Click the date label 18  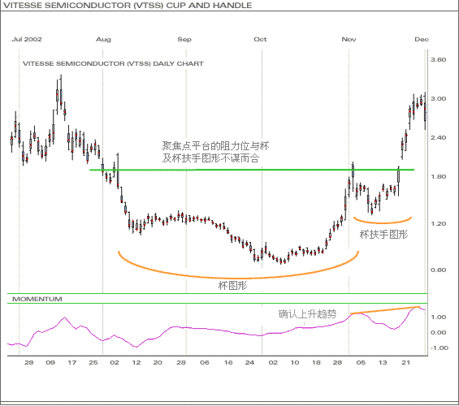tap(316, 363)
